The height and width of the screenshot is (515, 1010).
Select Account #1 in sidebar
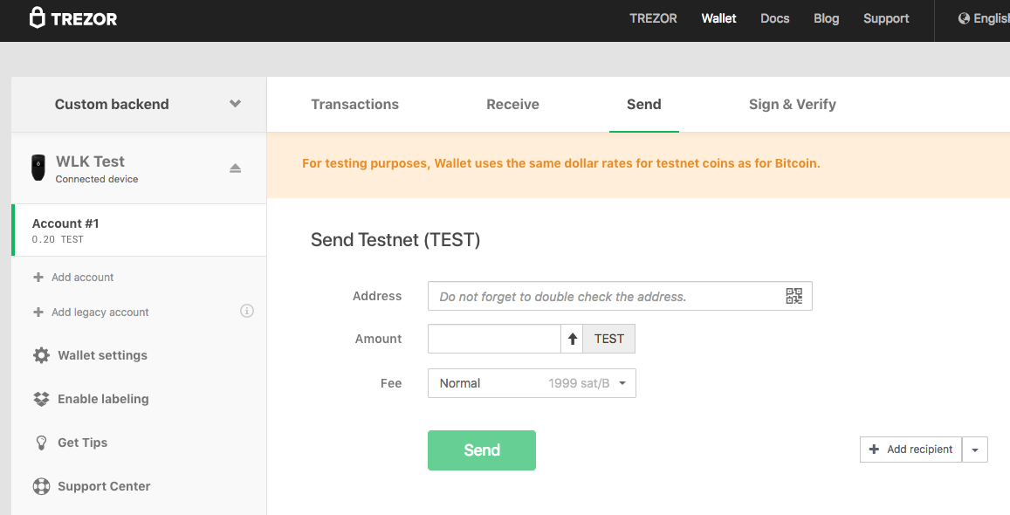tap(140, 230)
